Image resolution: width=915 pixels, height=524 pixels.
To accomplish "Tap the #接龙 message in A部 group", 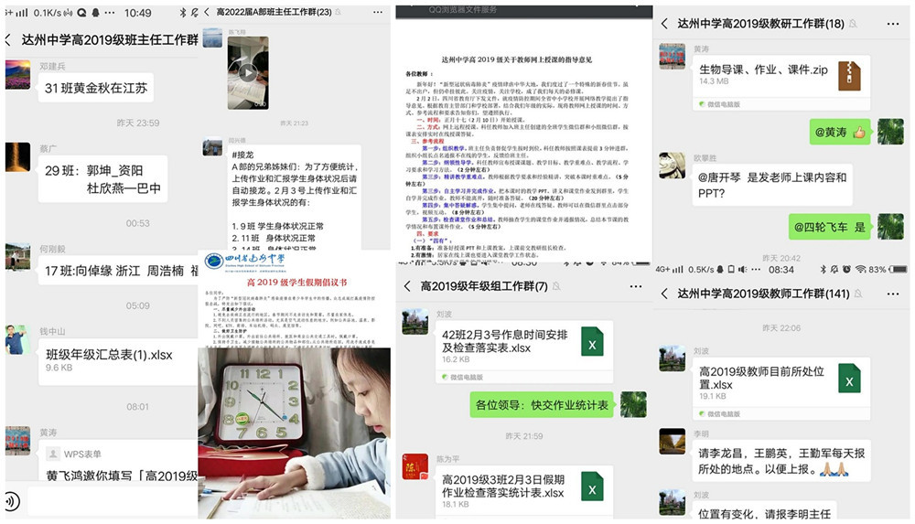I will coord(294,198).
